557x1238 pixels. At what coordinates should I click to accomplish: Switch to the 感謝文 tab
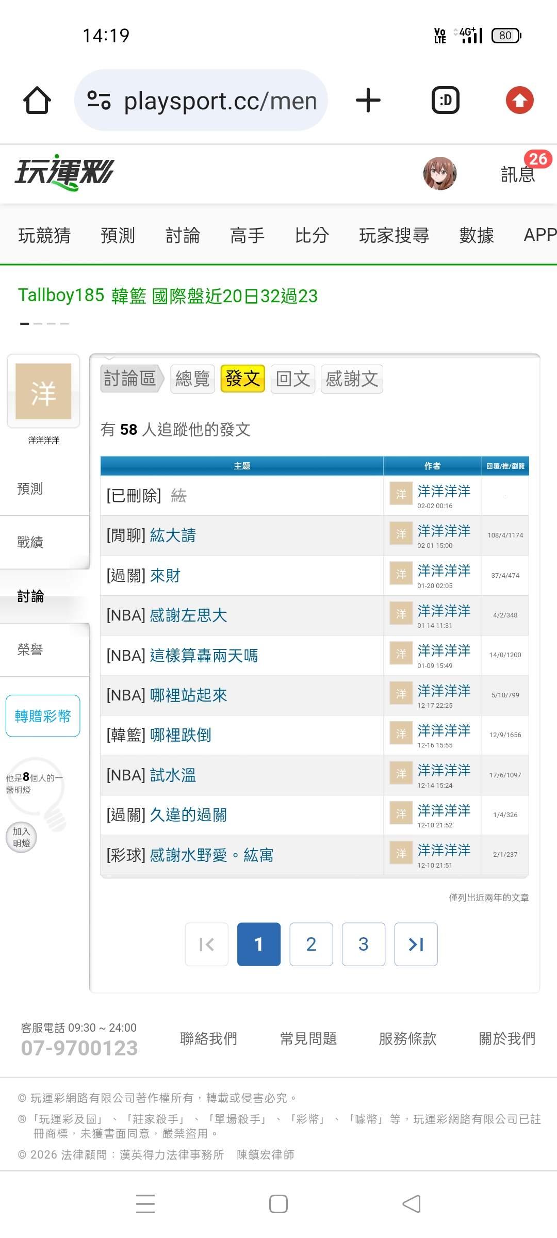tap(352, 379)
